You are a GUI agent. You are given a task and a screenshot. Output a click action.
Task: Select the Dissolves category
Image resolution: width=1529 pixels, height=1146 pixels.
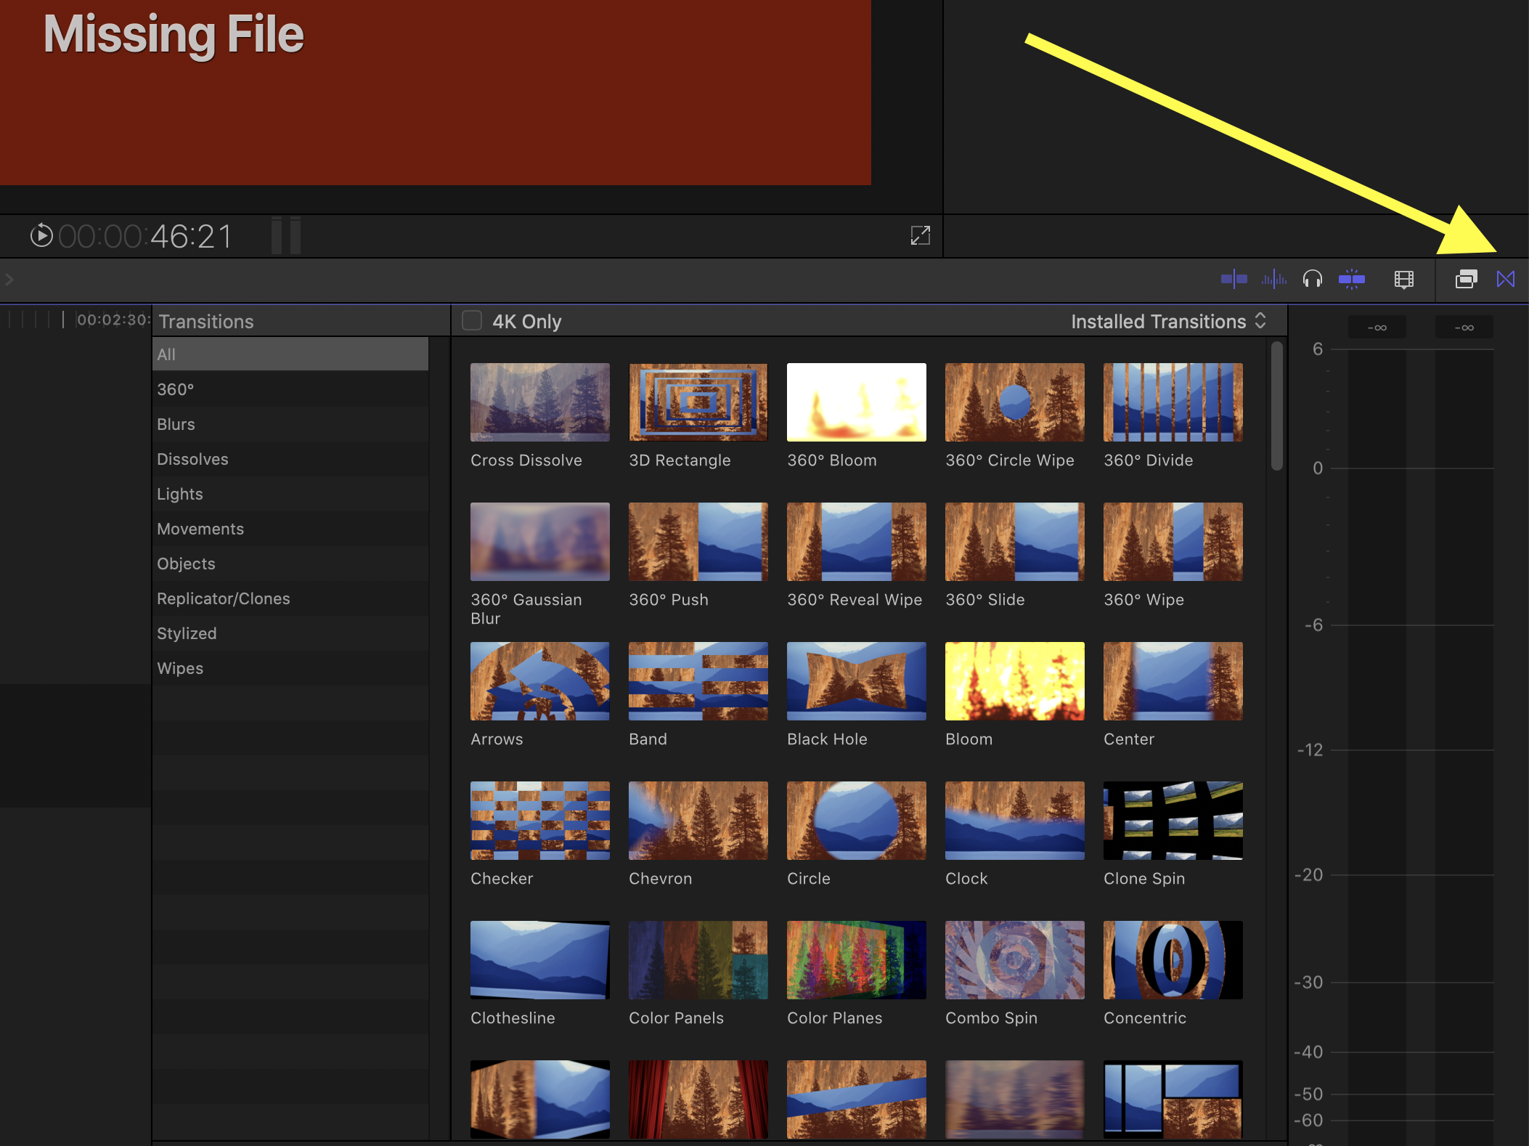(192, 459)
